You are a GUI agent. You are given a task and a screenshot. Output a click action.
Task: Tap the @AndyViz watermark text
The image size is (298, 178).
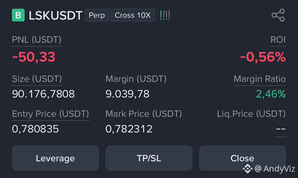coord(275,169)
